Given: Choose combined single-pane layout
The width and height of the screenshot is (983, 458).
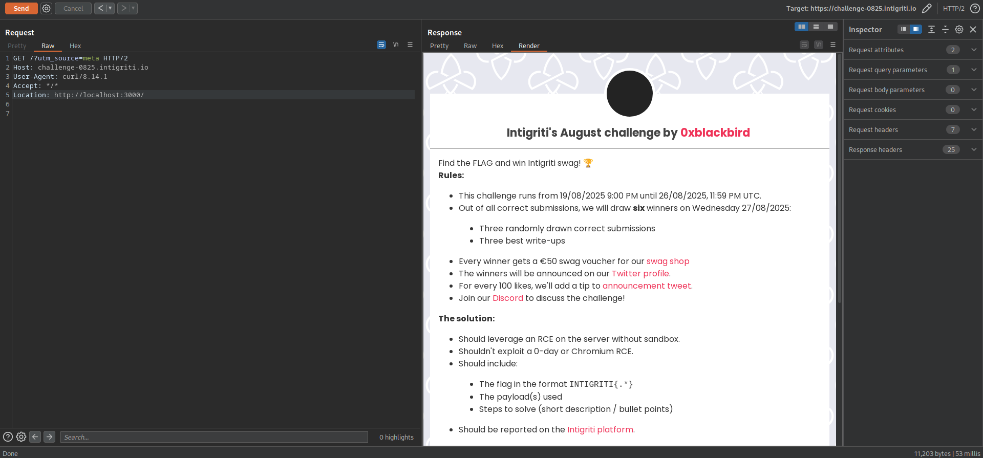Looking at the screenshot, I should pyautogui.click(x=830, y=27).
